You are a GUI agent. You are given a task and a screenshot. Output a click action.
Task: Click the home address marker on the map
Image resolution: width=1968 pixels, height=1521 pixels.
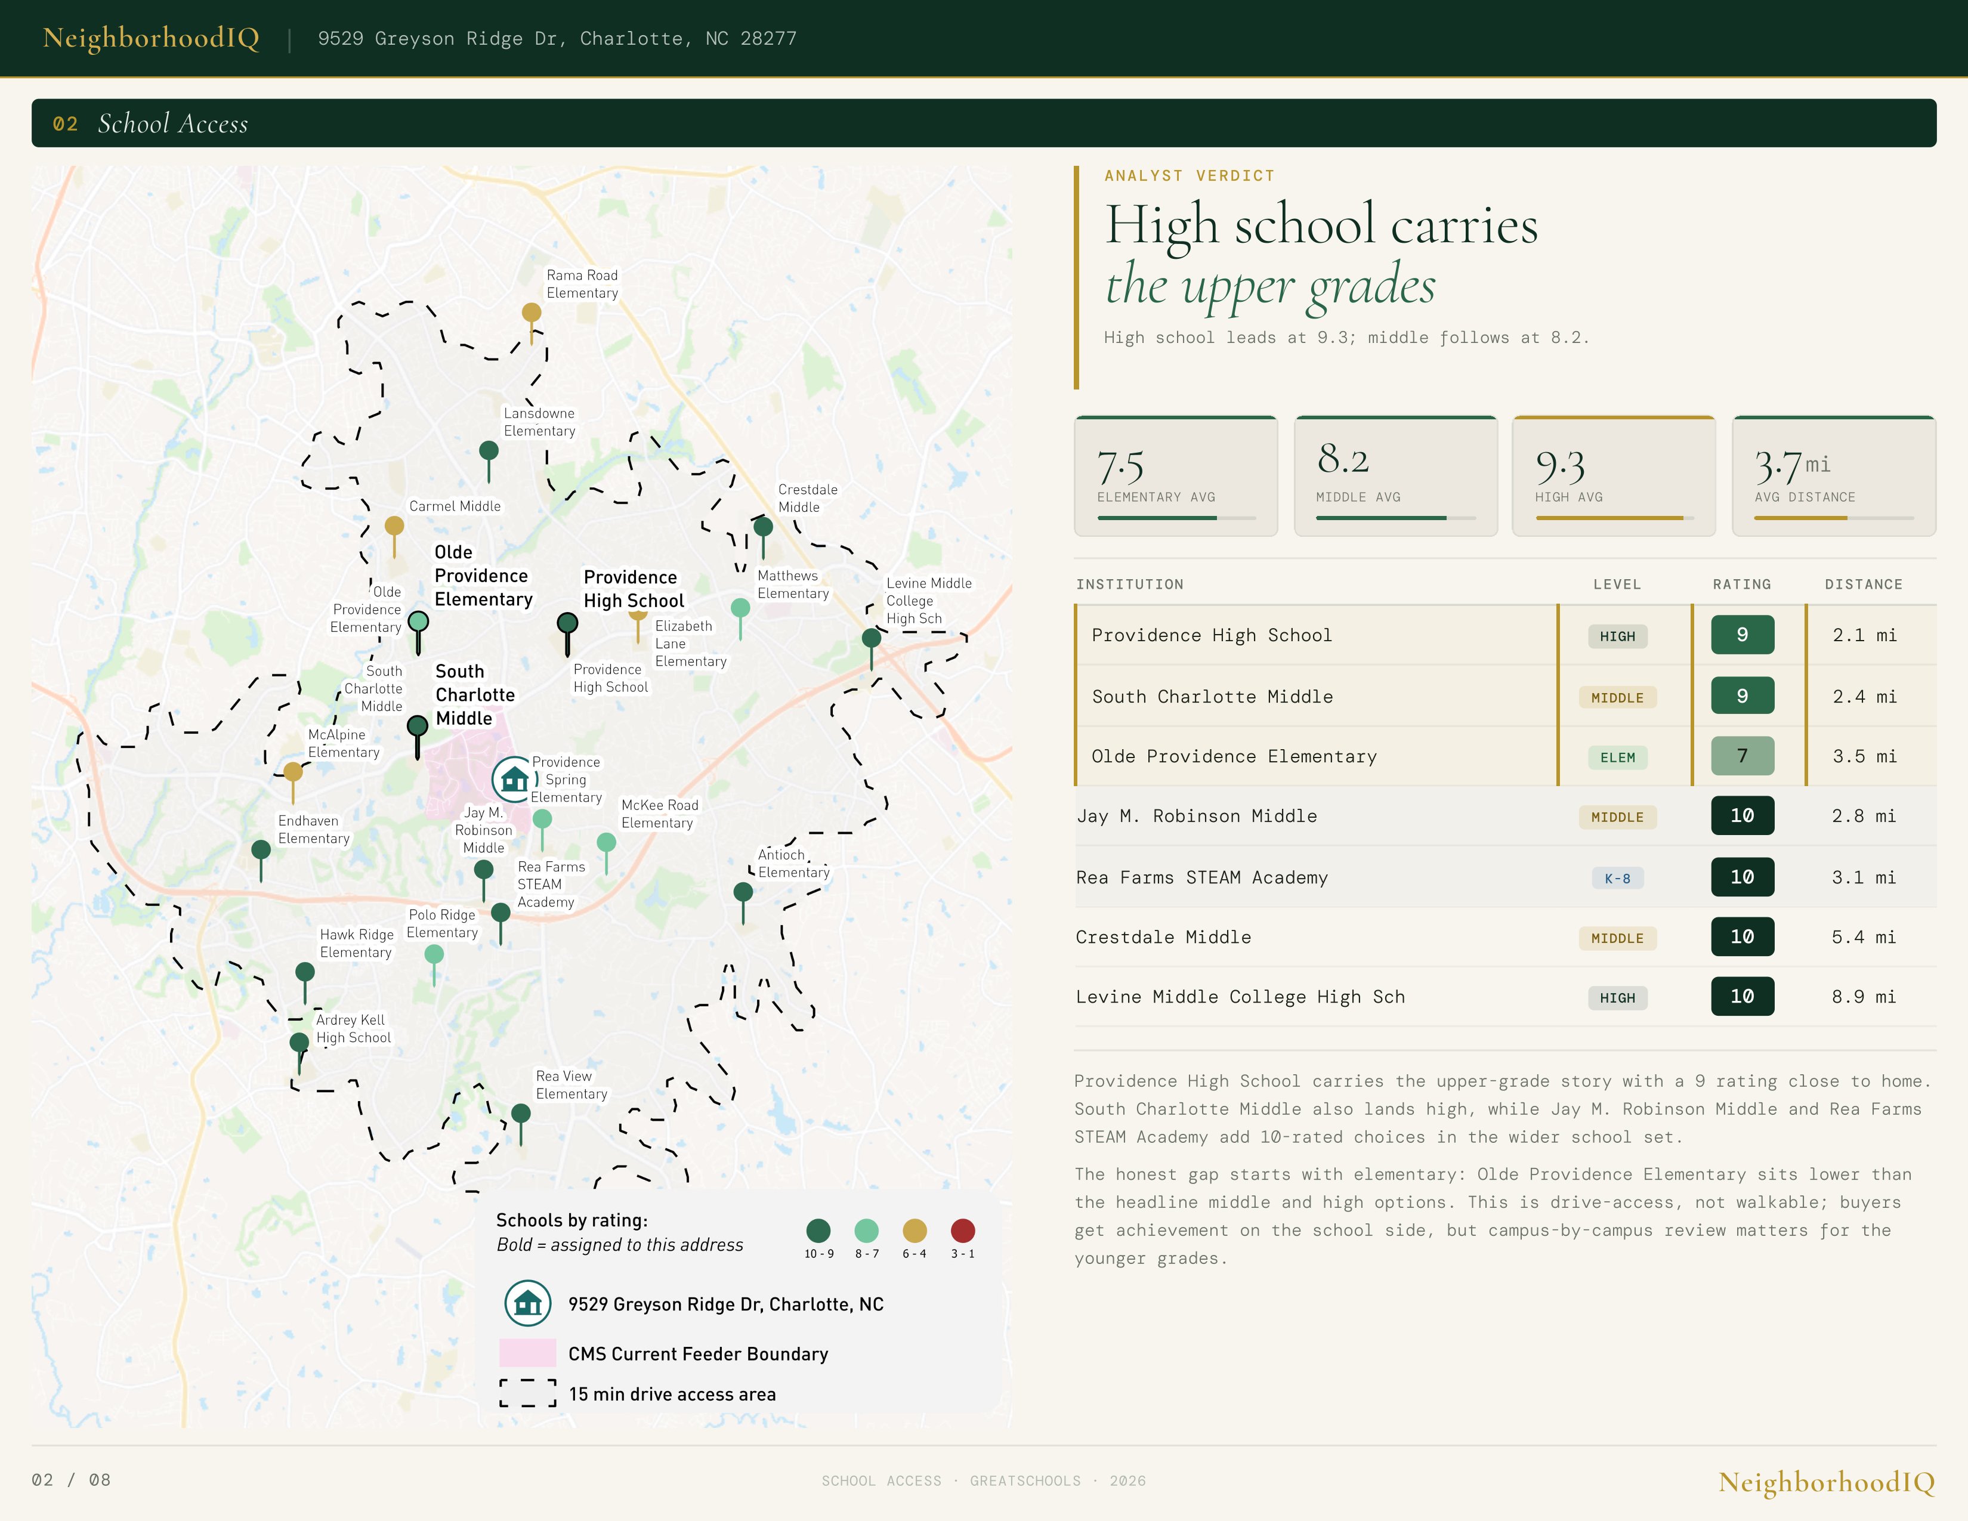(514, 780)
